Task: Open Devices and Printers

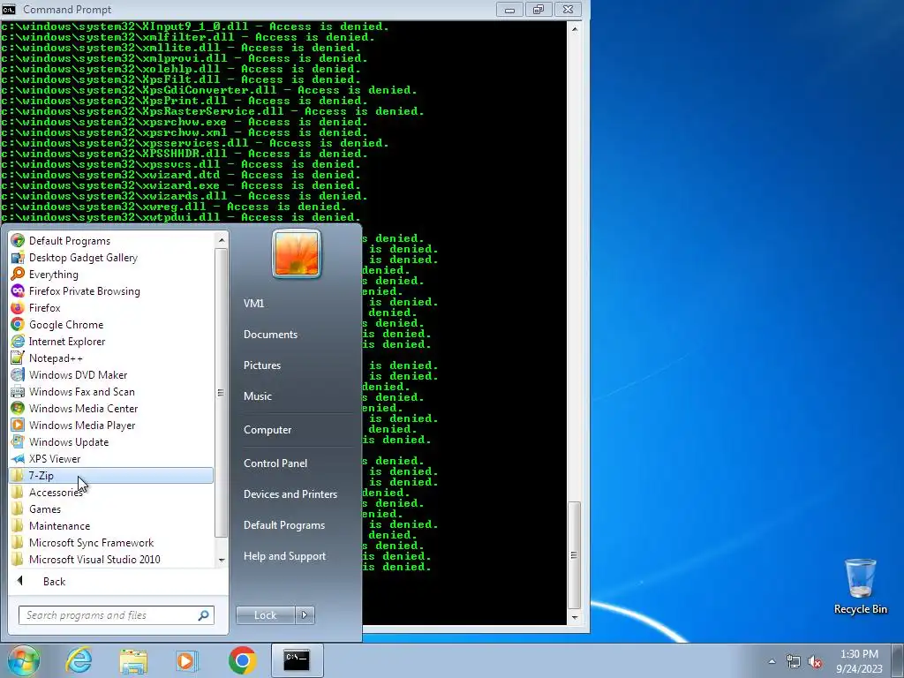Action: (290, 494)
